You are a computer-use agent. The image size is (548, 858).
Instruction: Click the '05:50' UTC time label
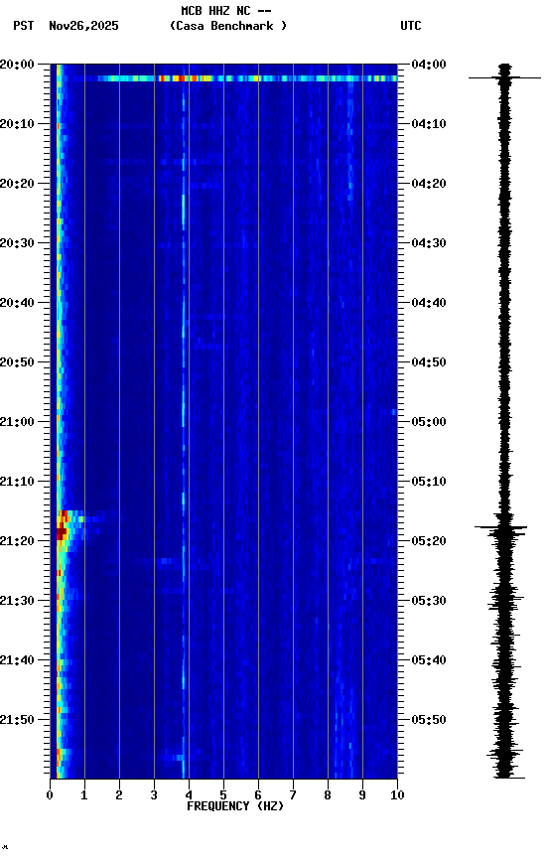click(429, 720)
